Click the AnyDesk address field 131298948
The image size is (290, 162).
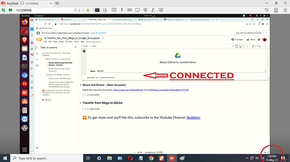tap(45, 10)
